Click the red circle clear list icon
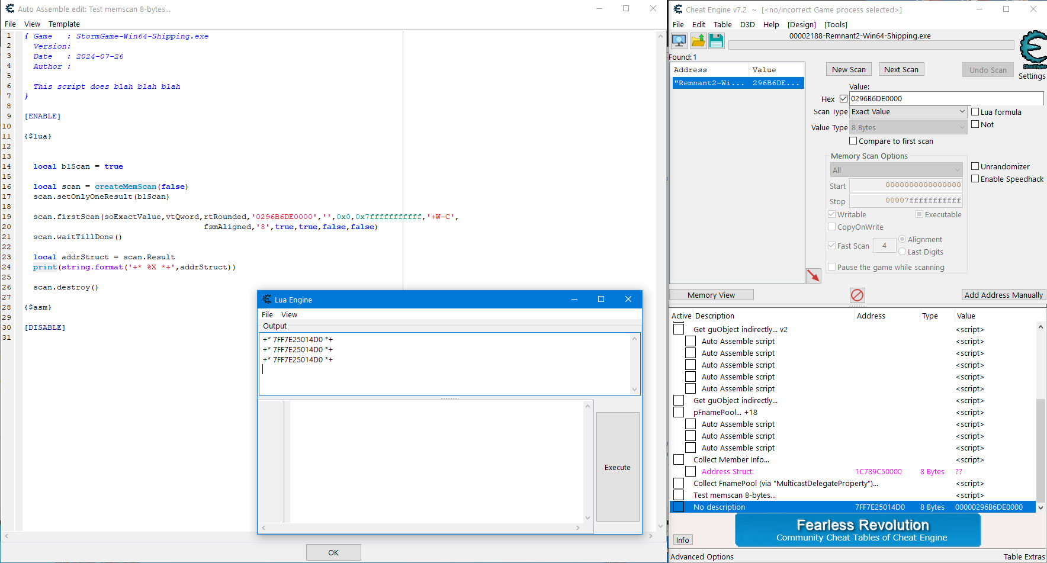The height and width of the screenshot is (563, 1047). [x=857, y=295]
